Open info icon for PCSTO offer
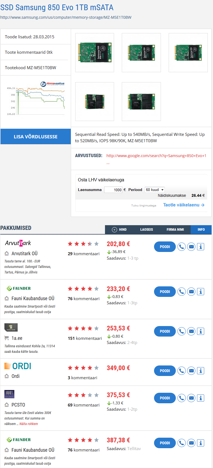The image size is (213, 468). 201,398
